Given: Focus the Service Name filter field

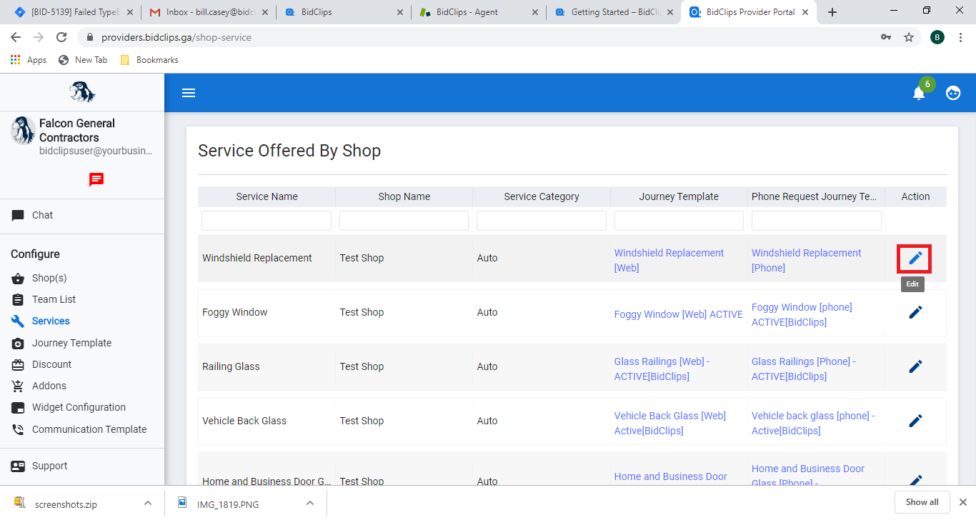Looking at the screenshot, I should point(267,221).
